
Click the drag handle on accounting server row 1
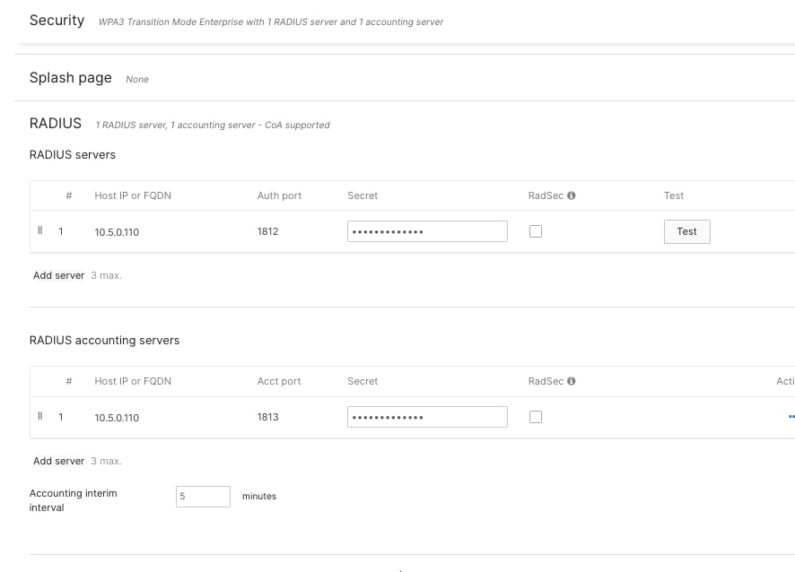coord(39,416)
